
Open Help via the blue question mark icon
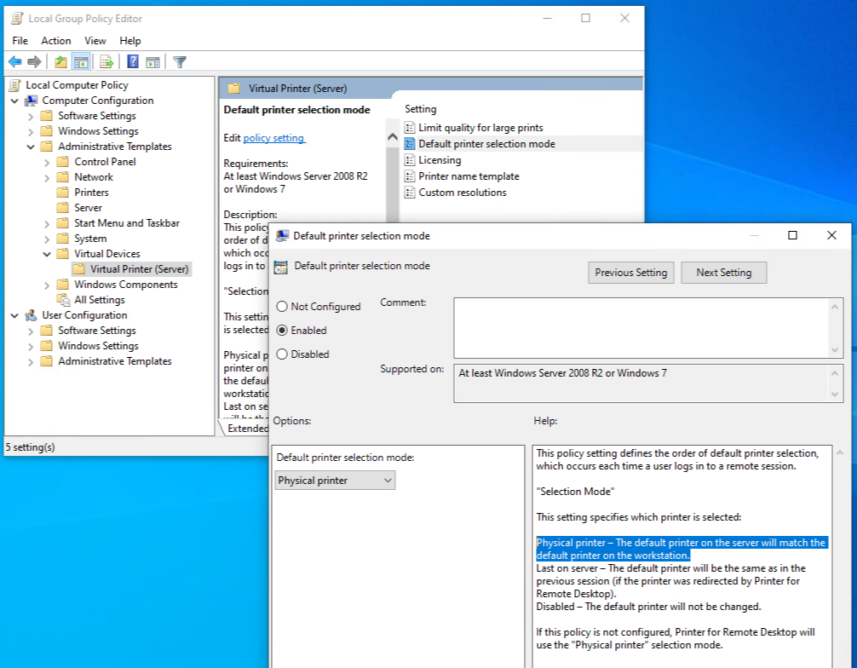(x=133, y=61)
